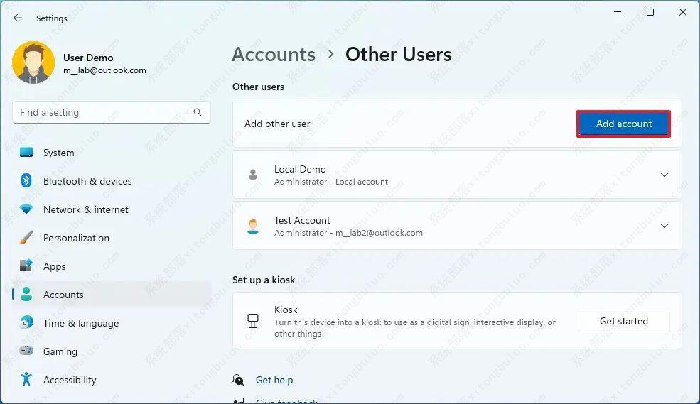Viewport: 700px width, 404px height.
Task: Open the Get help link
Action: (274, 380)
